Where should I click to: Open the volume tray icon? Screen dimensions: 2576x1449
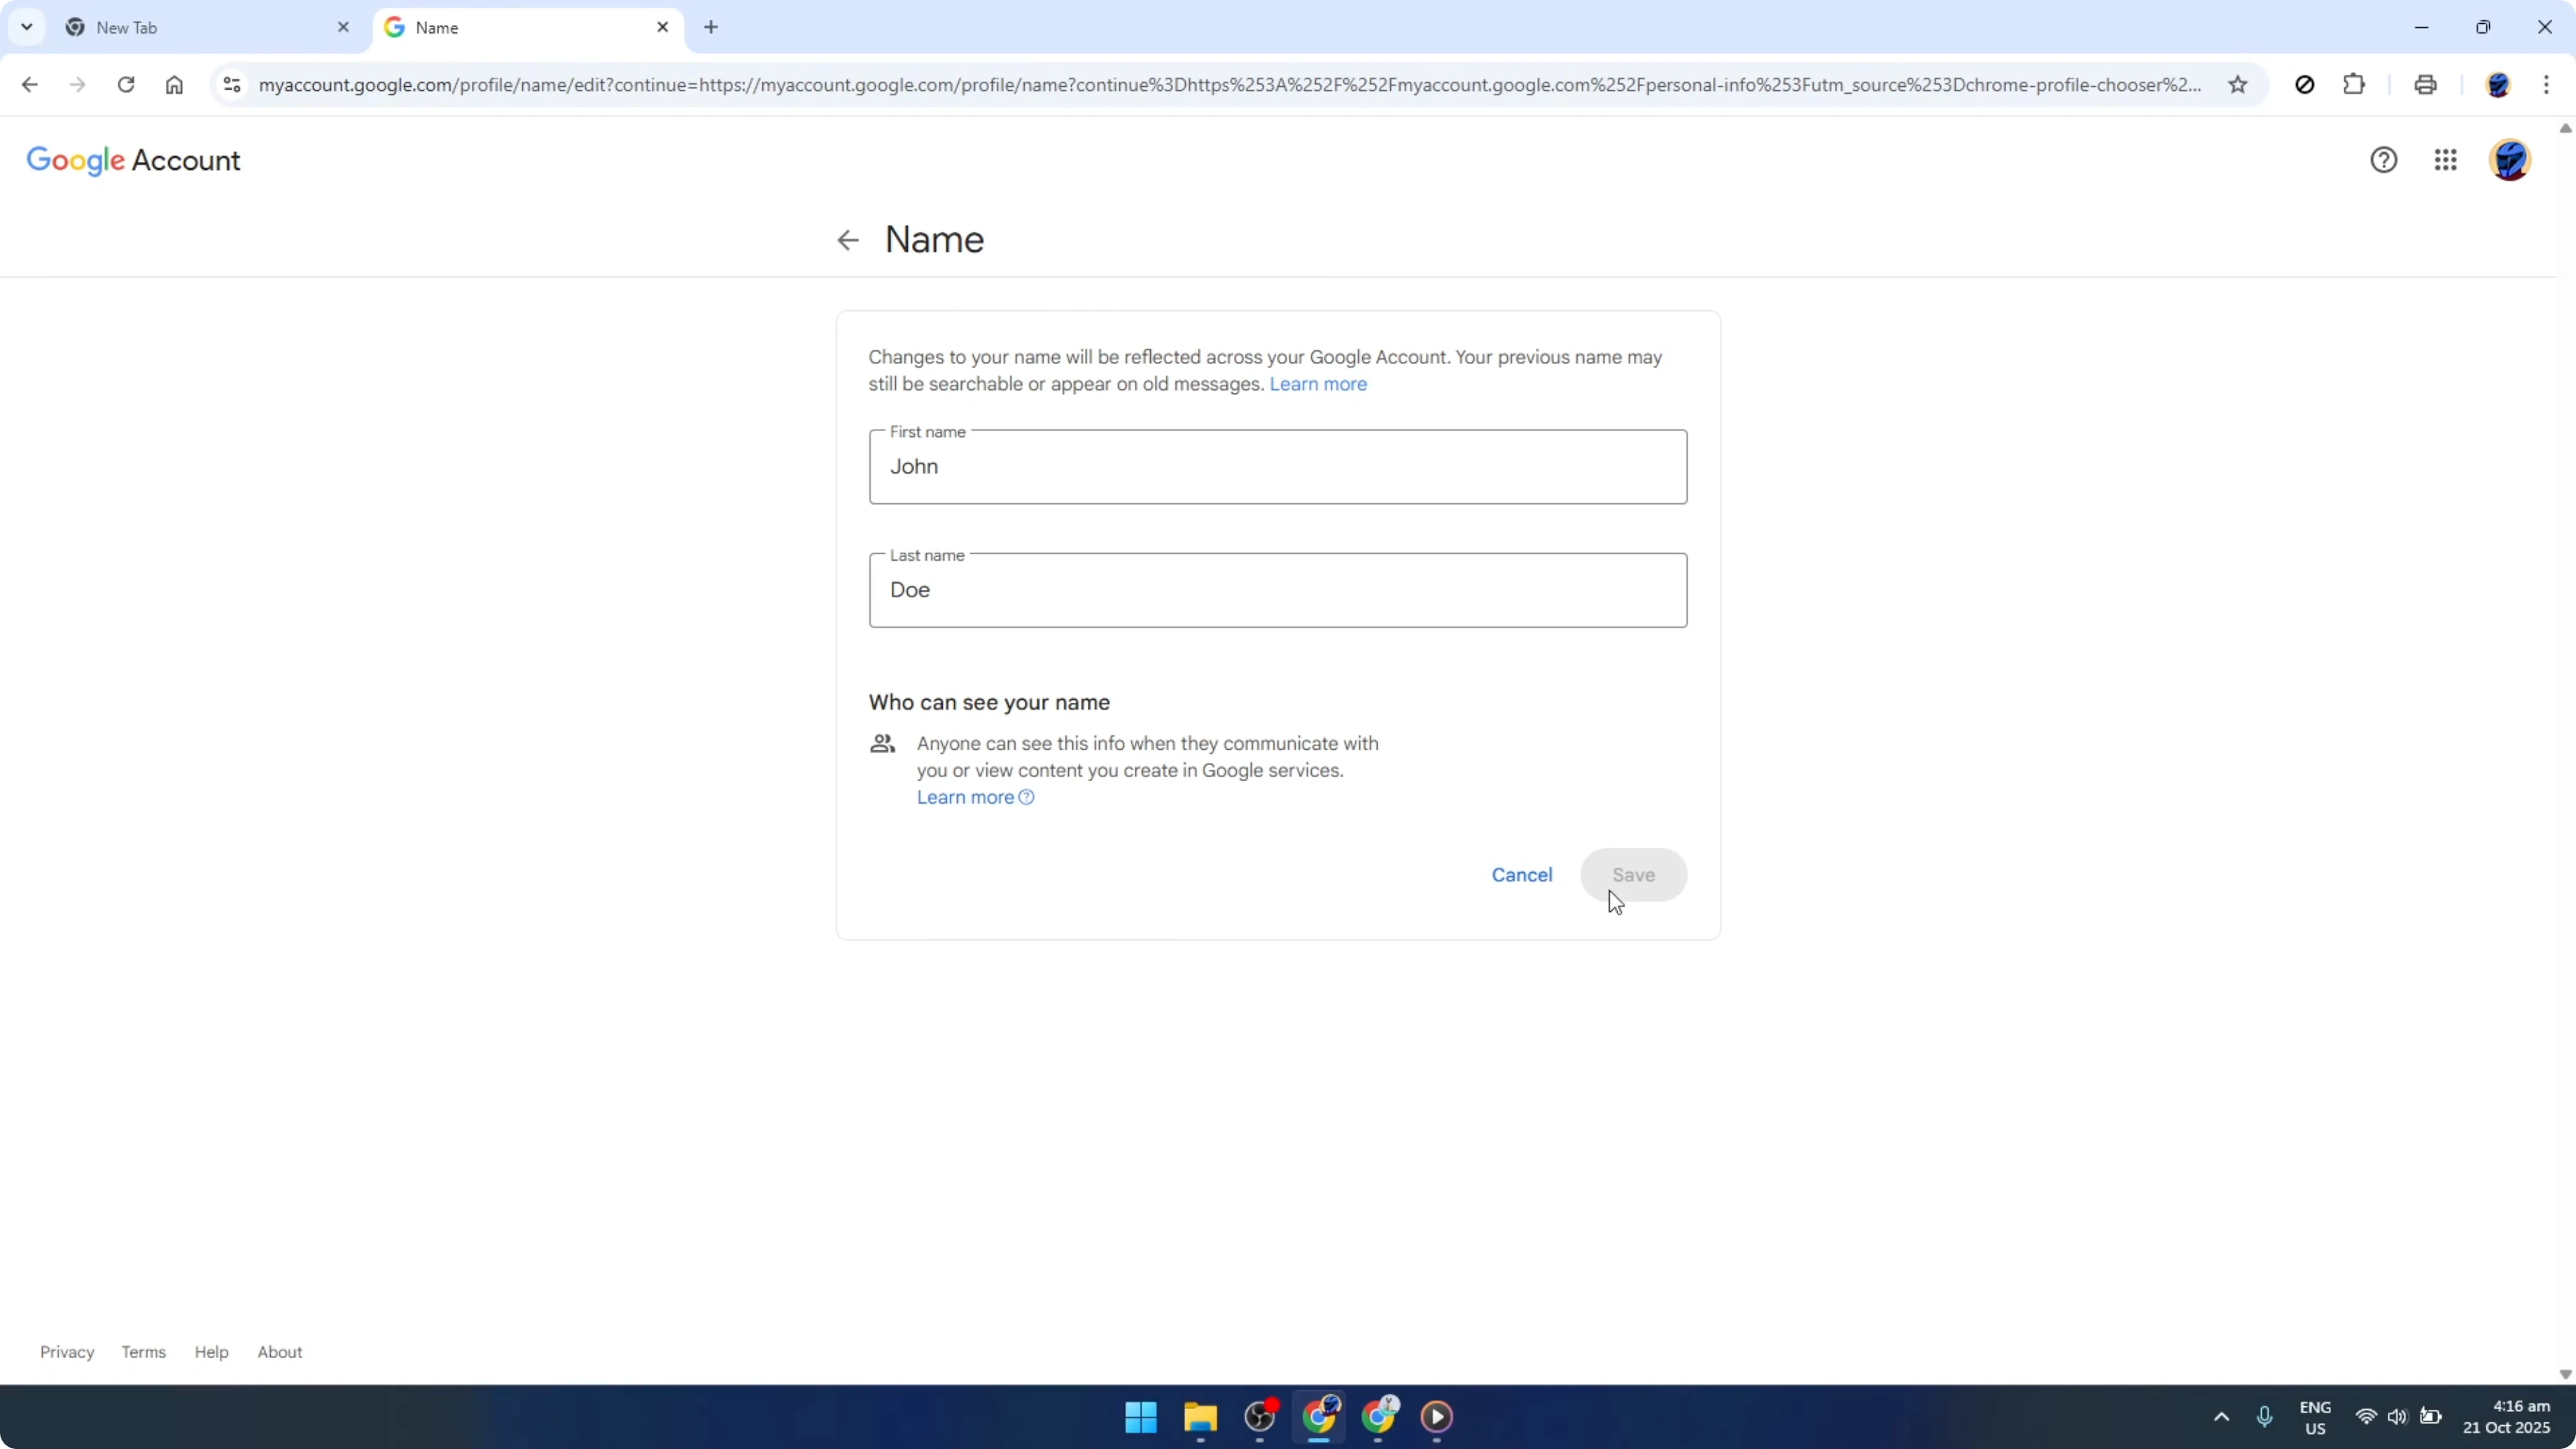(x=2397, y=1416)
